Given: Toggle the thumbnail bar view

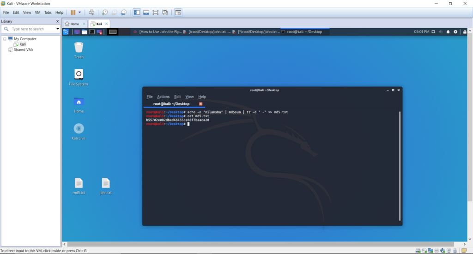Looking at the screenshot, I should [x=146, y=12].
